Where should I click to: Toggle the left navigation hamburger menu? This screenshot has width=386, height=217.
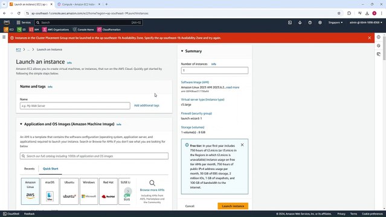(x=4, y=37)
